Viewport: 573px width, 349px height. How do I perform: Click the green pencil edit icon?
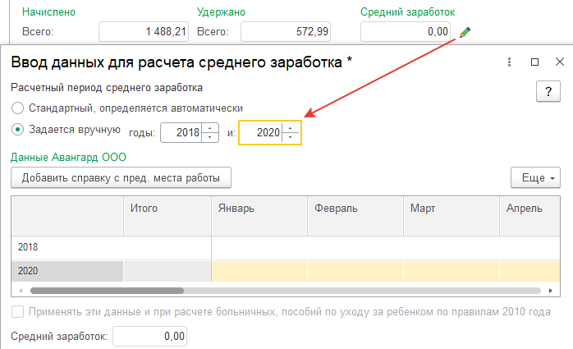465,32
